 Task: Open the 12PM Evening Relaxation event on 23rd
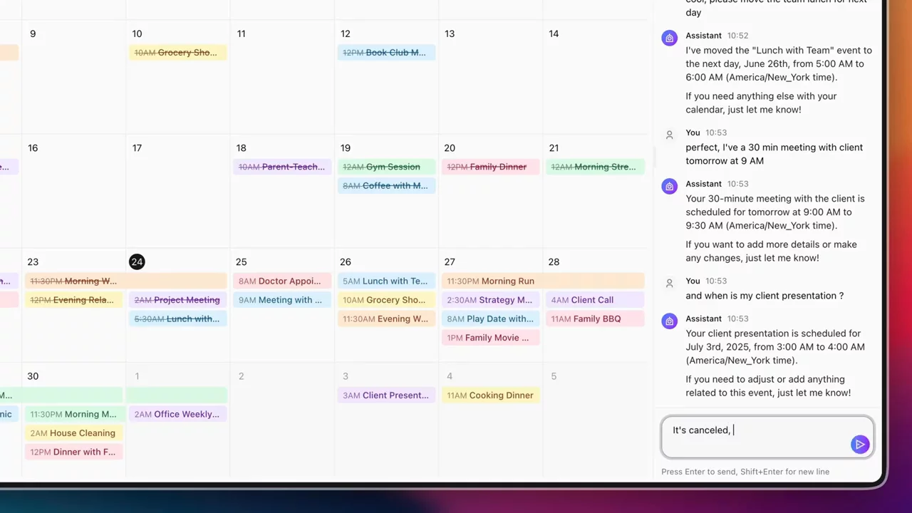74,300
